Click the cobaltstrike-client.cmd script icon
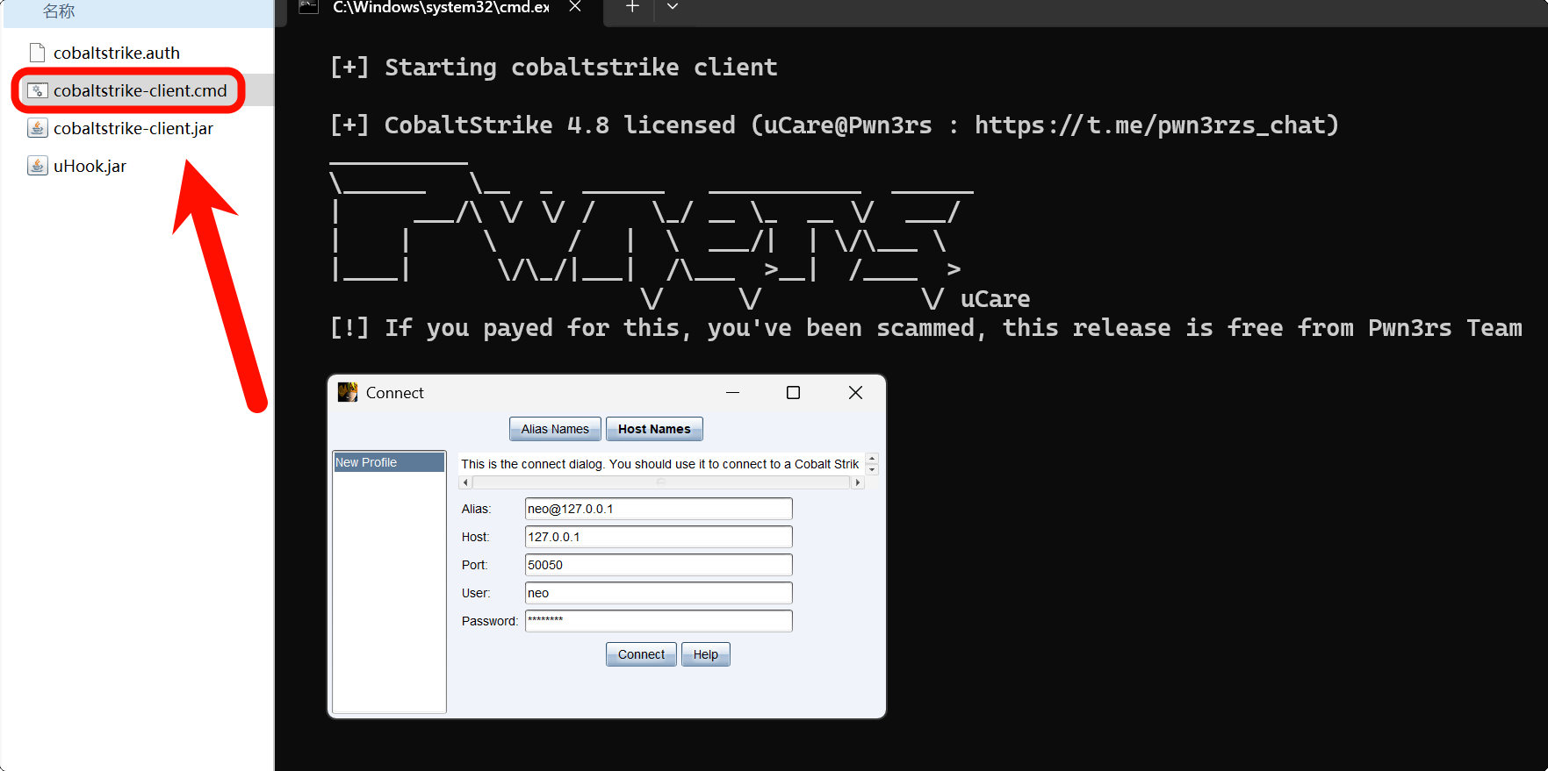Screen dimensions: 1548x771 click(37, 90)
